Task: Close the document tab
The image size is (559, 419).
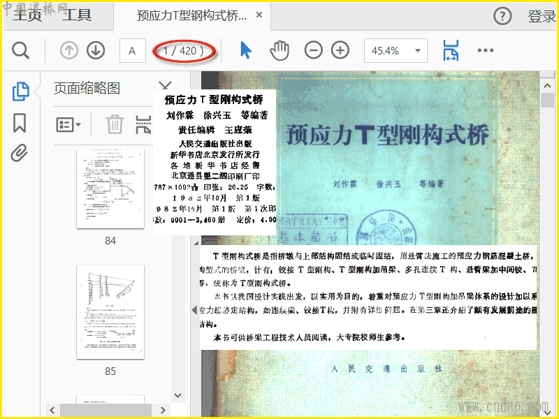Action: pyautogui.click(x=259, y=15)
